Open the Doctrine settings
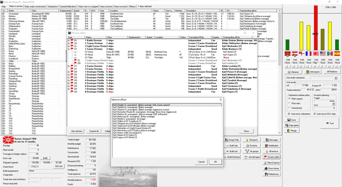This screenshot has width=342, height=187. point(252,145)
